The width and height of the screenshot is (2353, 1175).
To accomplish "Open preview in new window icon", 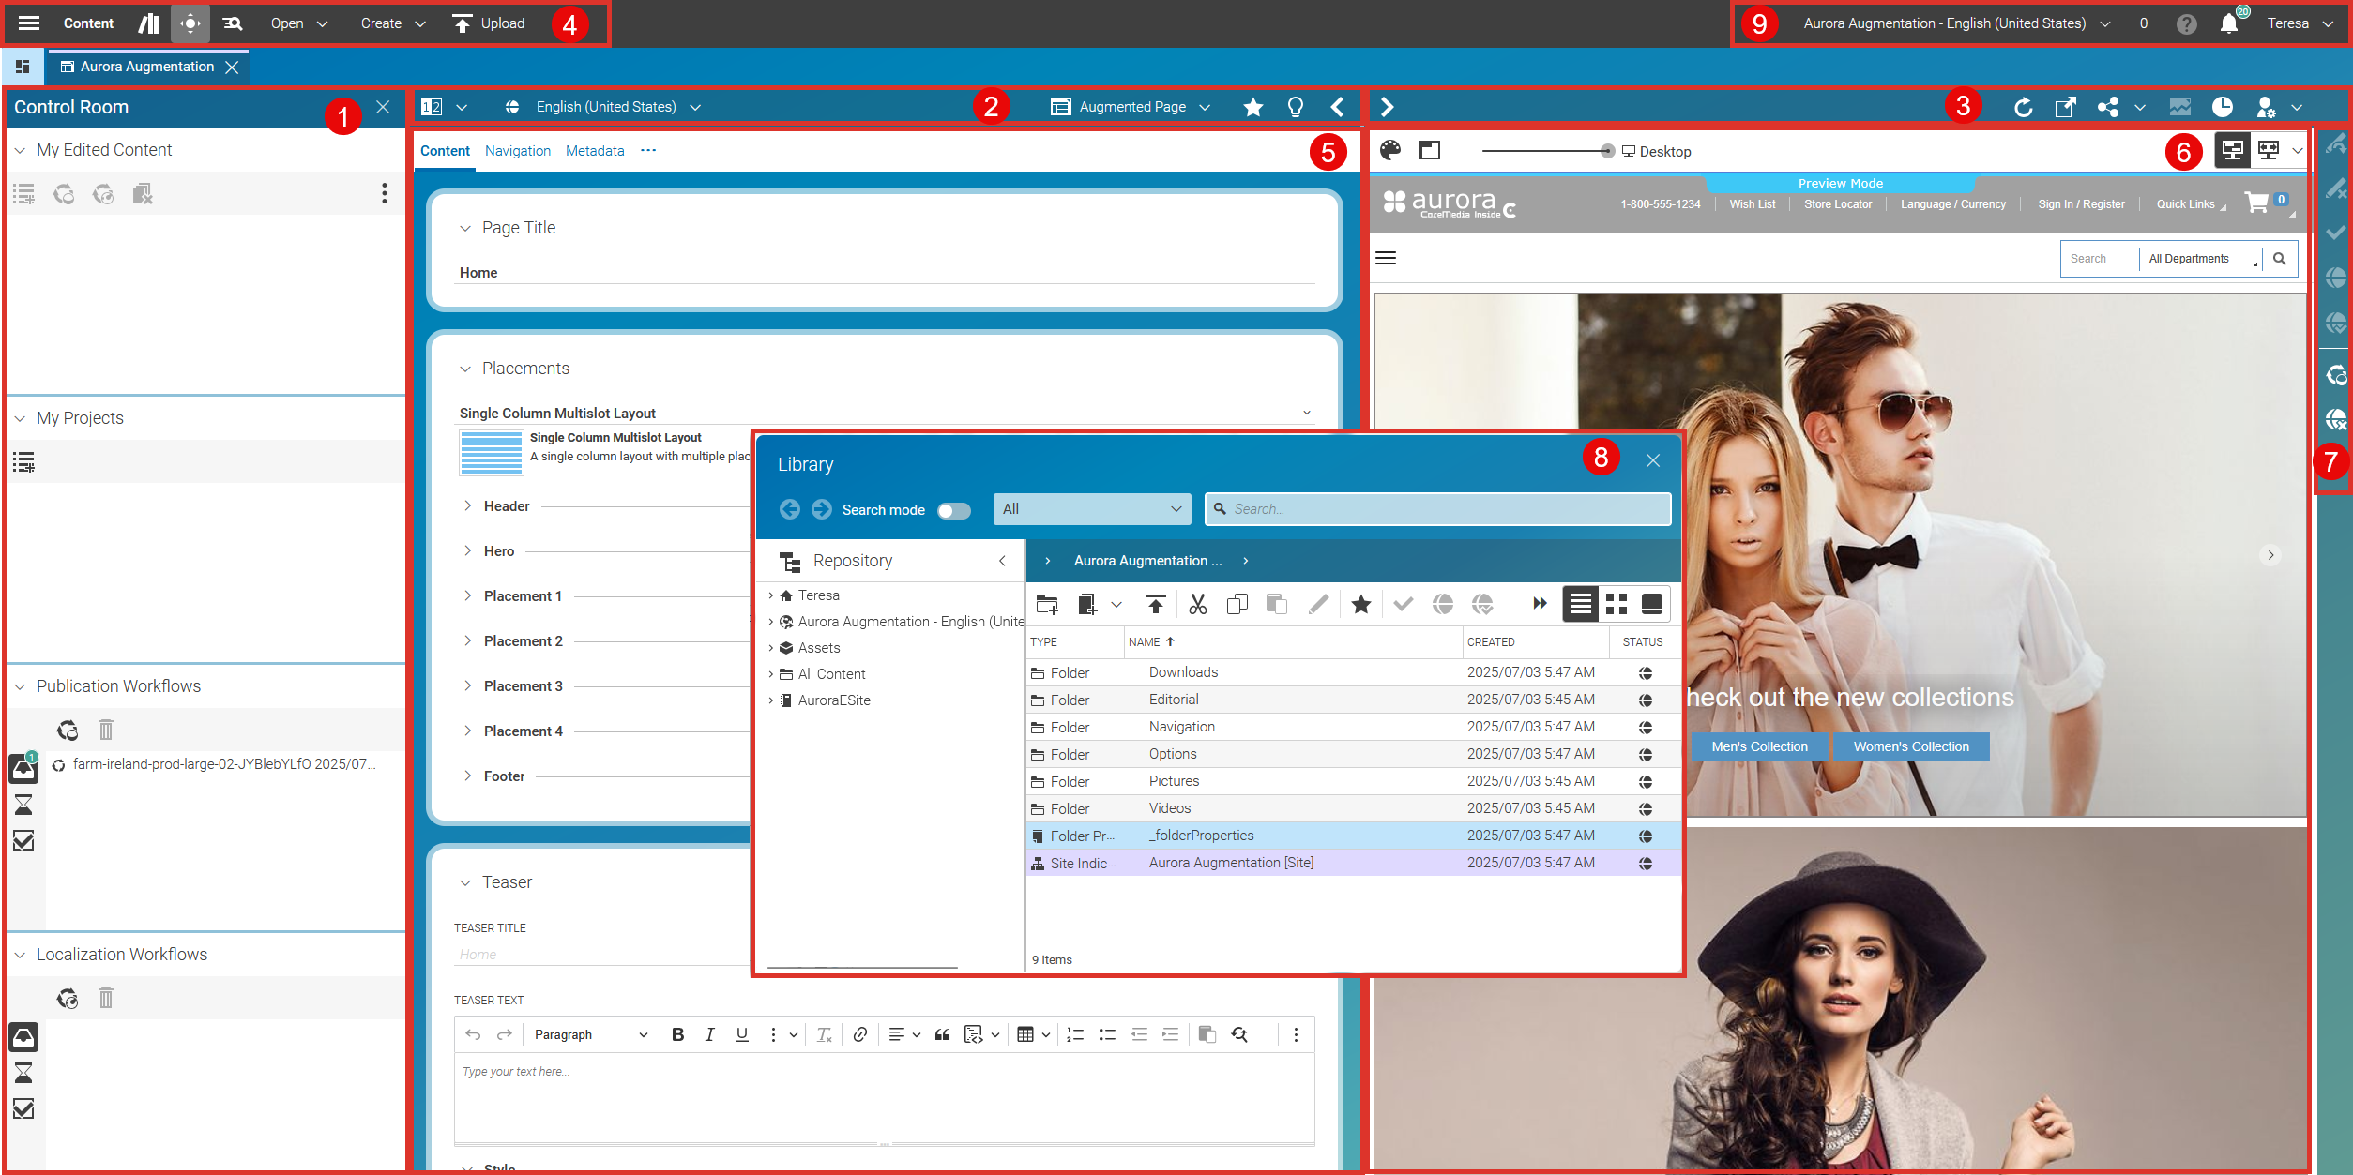I will (x=2064, y=107).
